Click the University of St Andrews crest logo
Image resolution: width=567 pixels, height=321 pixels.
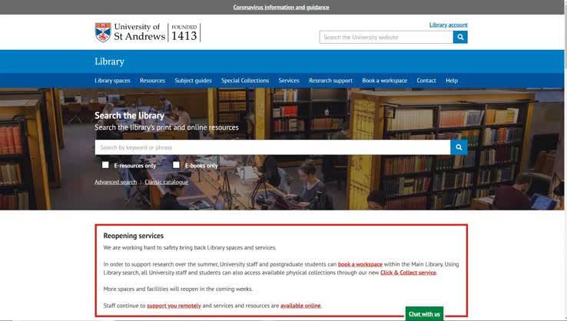pyautogui.click(x=103, y=32)
